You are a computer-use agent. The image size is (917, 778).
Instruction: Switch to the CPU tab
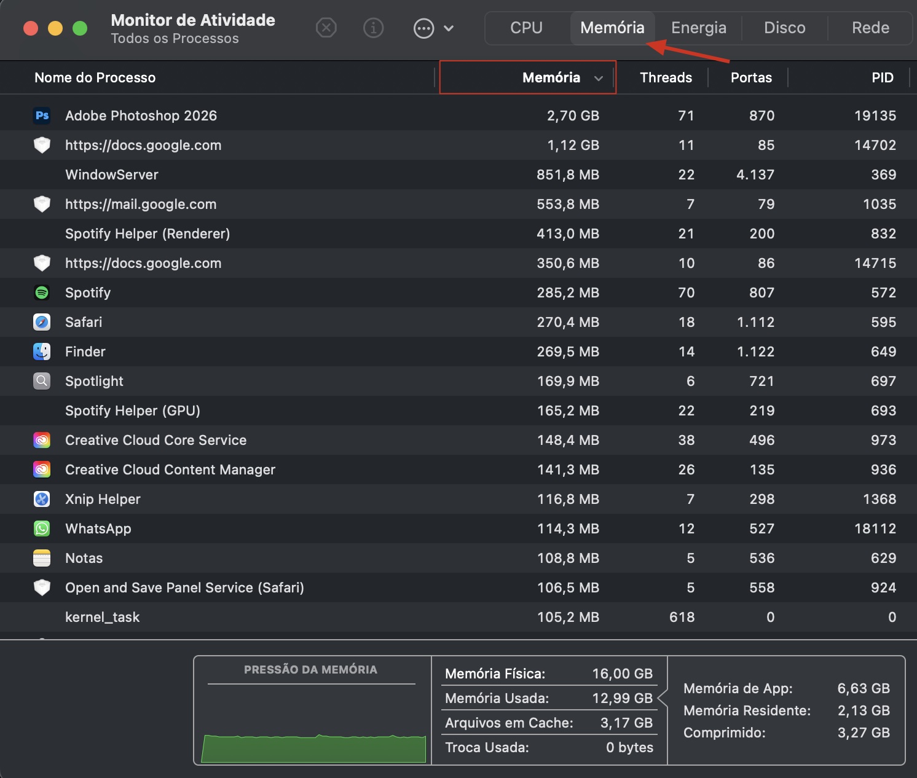[526, 28]
